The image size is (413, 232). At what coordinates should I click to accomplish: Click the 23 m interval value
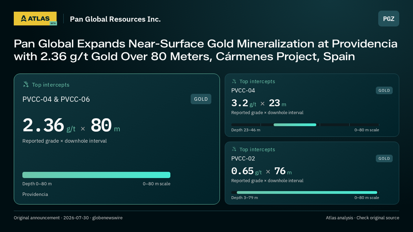click(x=277, y=103)
